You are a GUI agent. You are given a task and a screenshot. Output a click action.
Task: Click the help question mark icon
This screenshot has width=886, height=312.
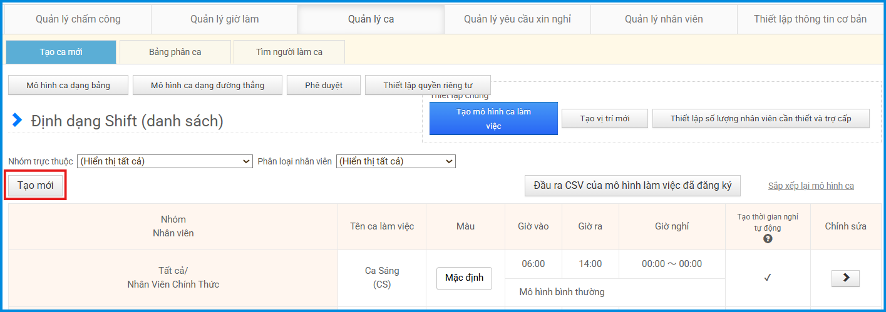click(768, 239)
